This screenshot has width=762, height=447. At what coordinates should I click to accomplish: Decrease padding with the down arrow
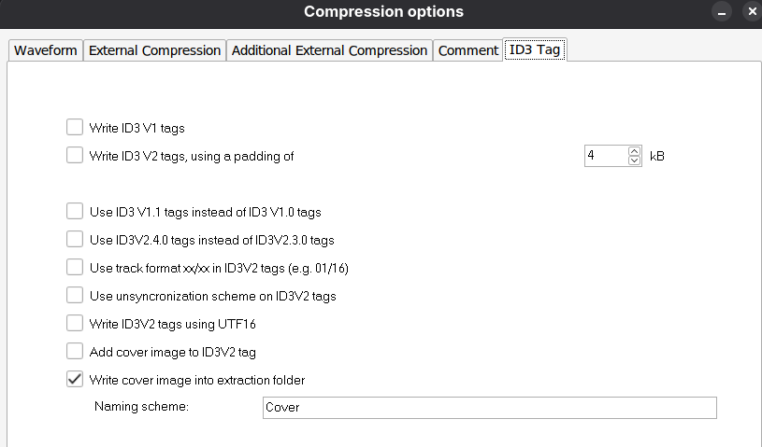click(635, 161)
